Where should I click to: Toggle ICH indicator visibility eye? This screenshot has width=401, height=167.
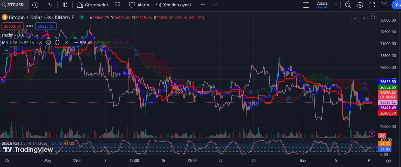tap(40, 42)
